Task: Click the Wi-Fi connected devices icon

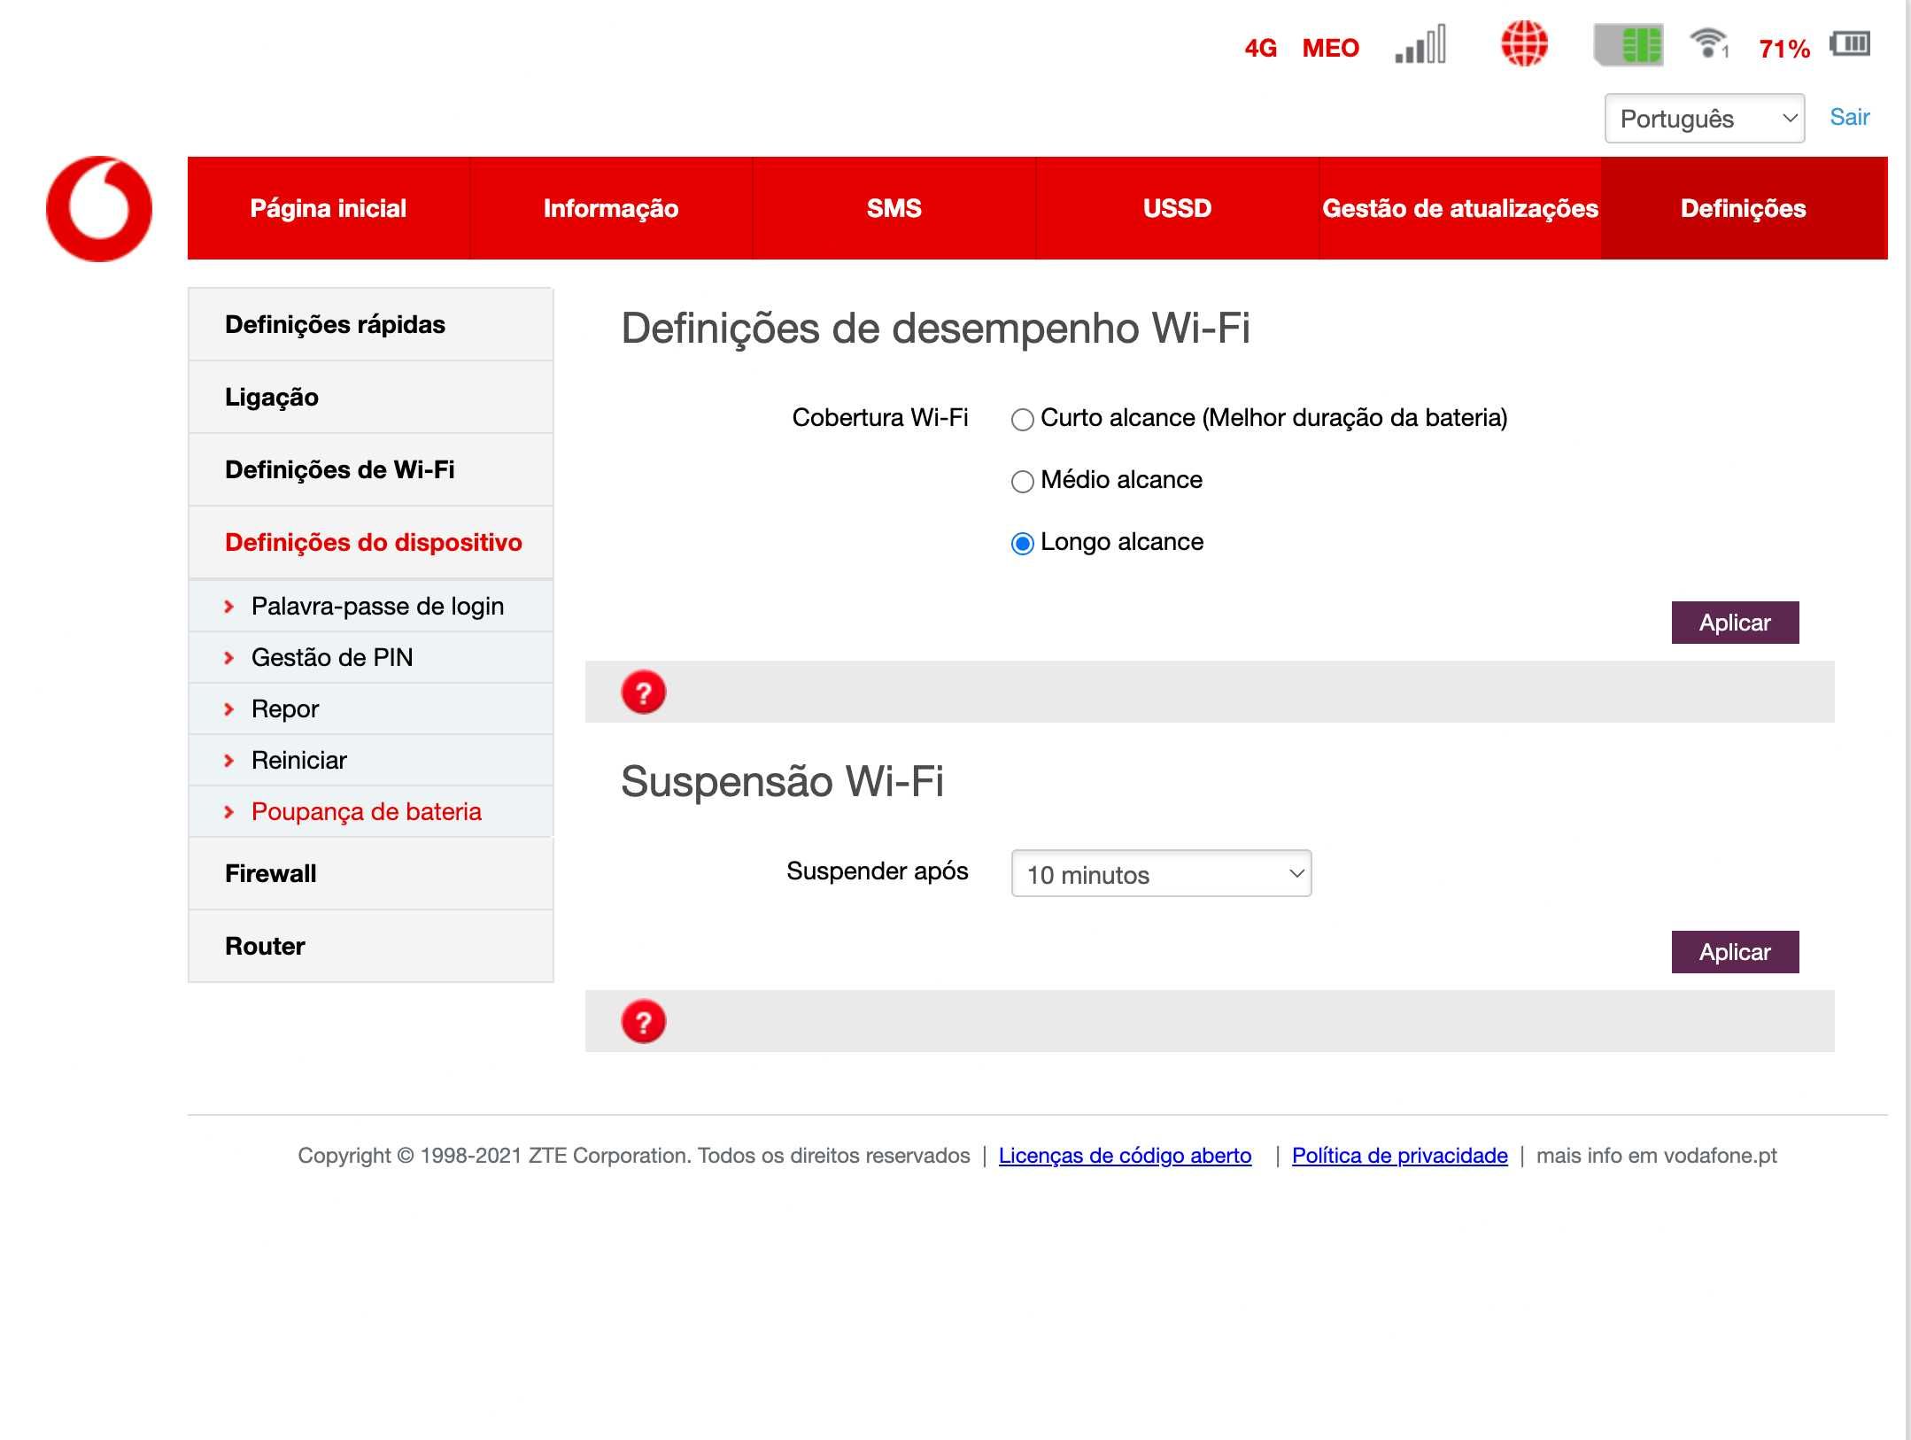Action: point(1709,43)
